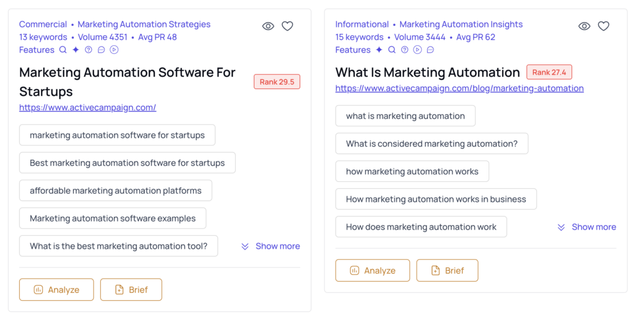Click the sparkle AI icon in Startups card
The width and height of the screenshot is (634, 320).
(76, 50)
